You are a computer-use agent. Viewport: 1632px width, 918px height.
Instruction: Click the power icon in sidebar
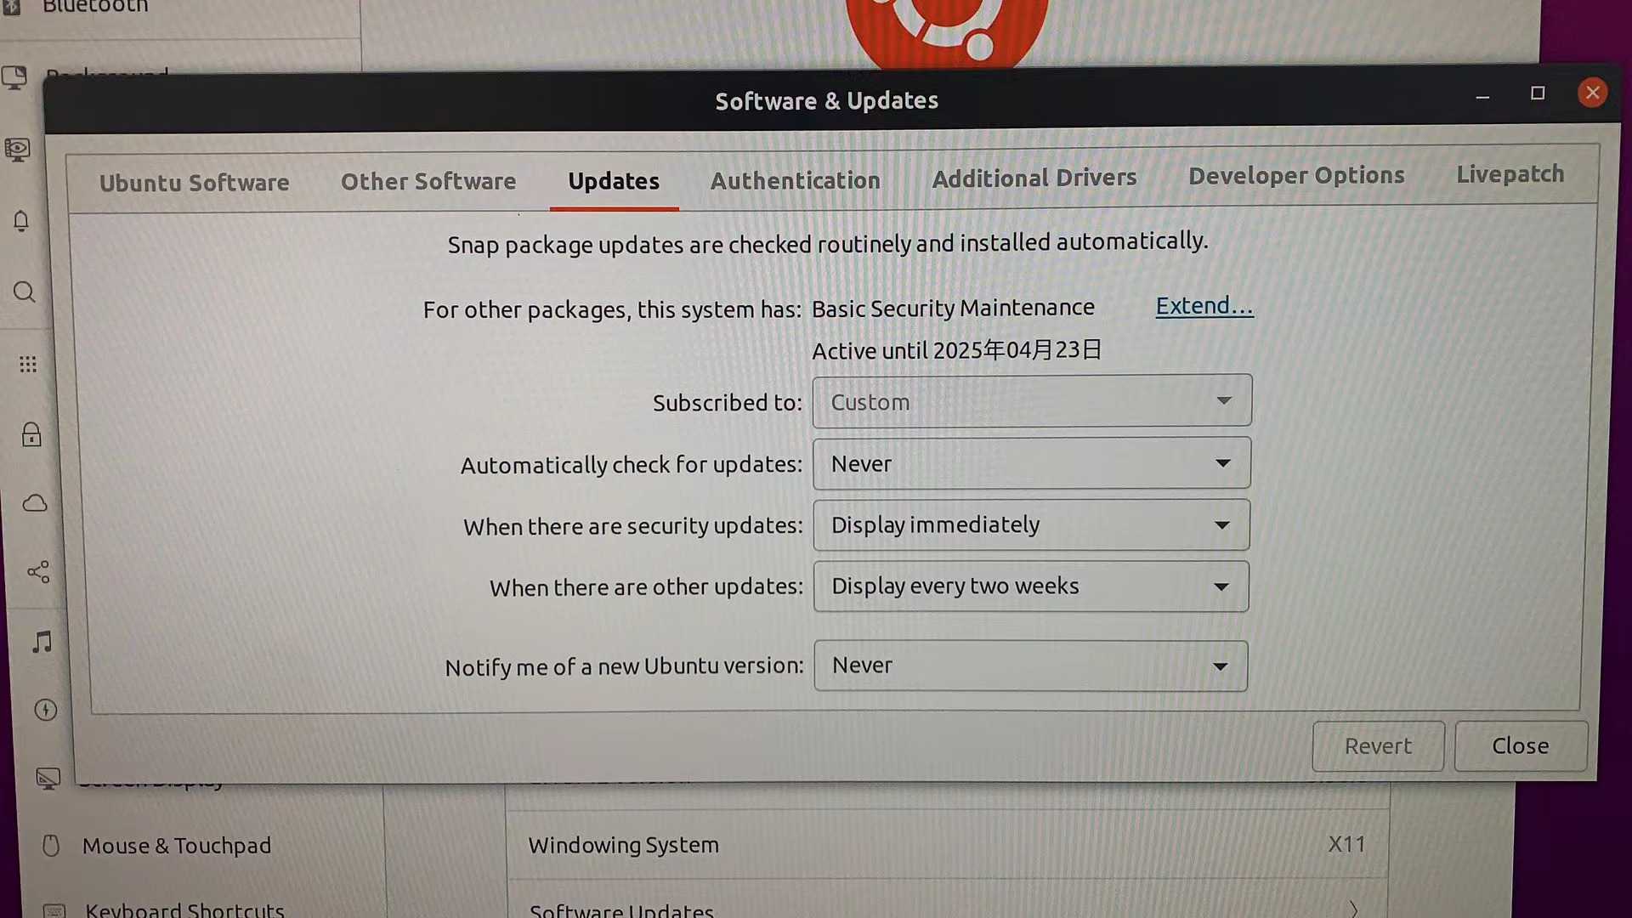pos(45,710)
